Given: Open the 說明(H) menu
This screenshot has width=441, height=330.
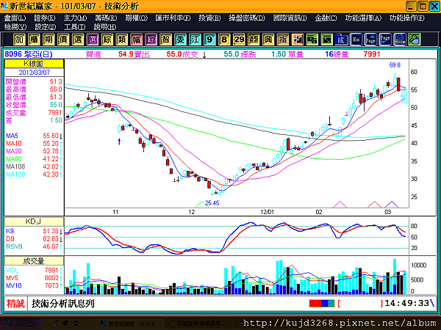Looking at the screenshot, I should click(x=105, y=27).
